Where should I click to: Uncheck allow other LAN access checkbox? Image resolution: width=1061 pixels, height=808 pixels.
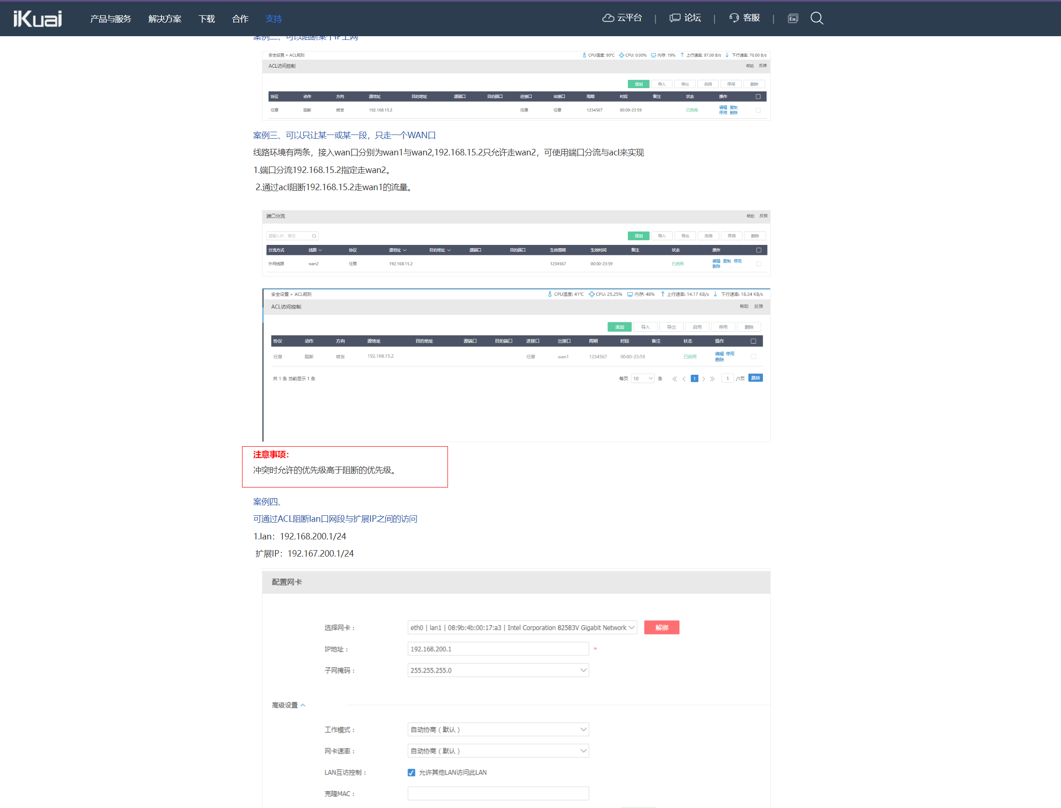click(x=411, y=772)
